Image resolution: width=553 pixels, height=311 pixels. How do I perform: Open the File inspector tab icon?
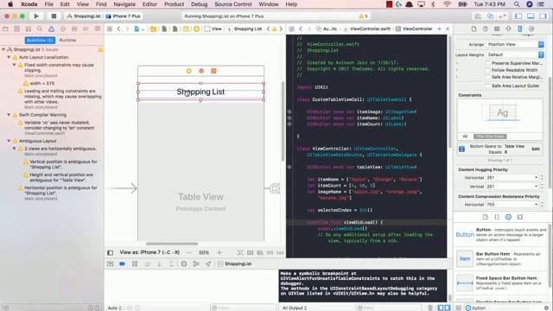click(x=474, y=29)
